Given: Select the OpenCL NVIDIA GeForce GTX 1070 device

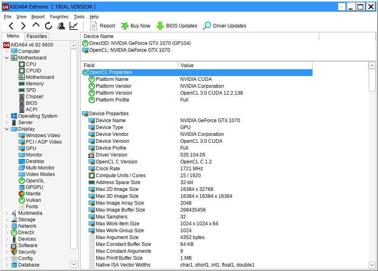Looking at the screenshot, I should tap(126, 50).
